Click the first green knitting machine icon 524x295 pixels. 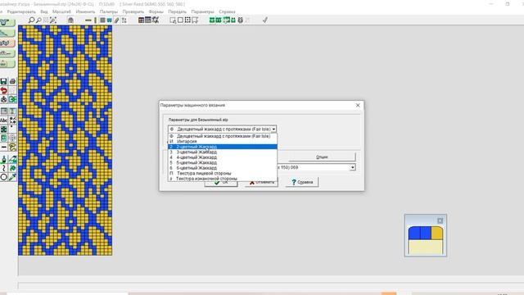click(211, 20)
